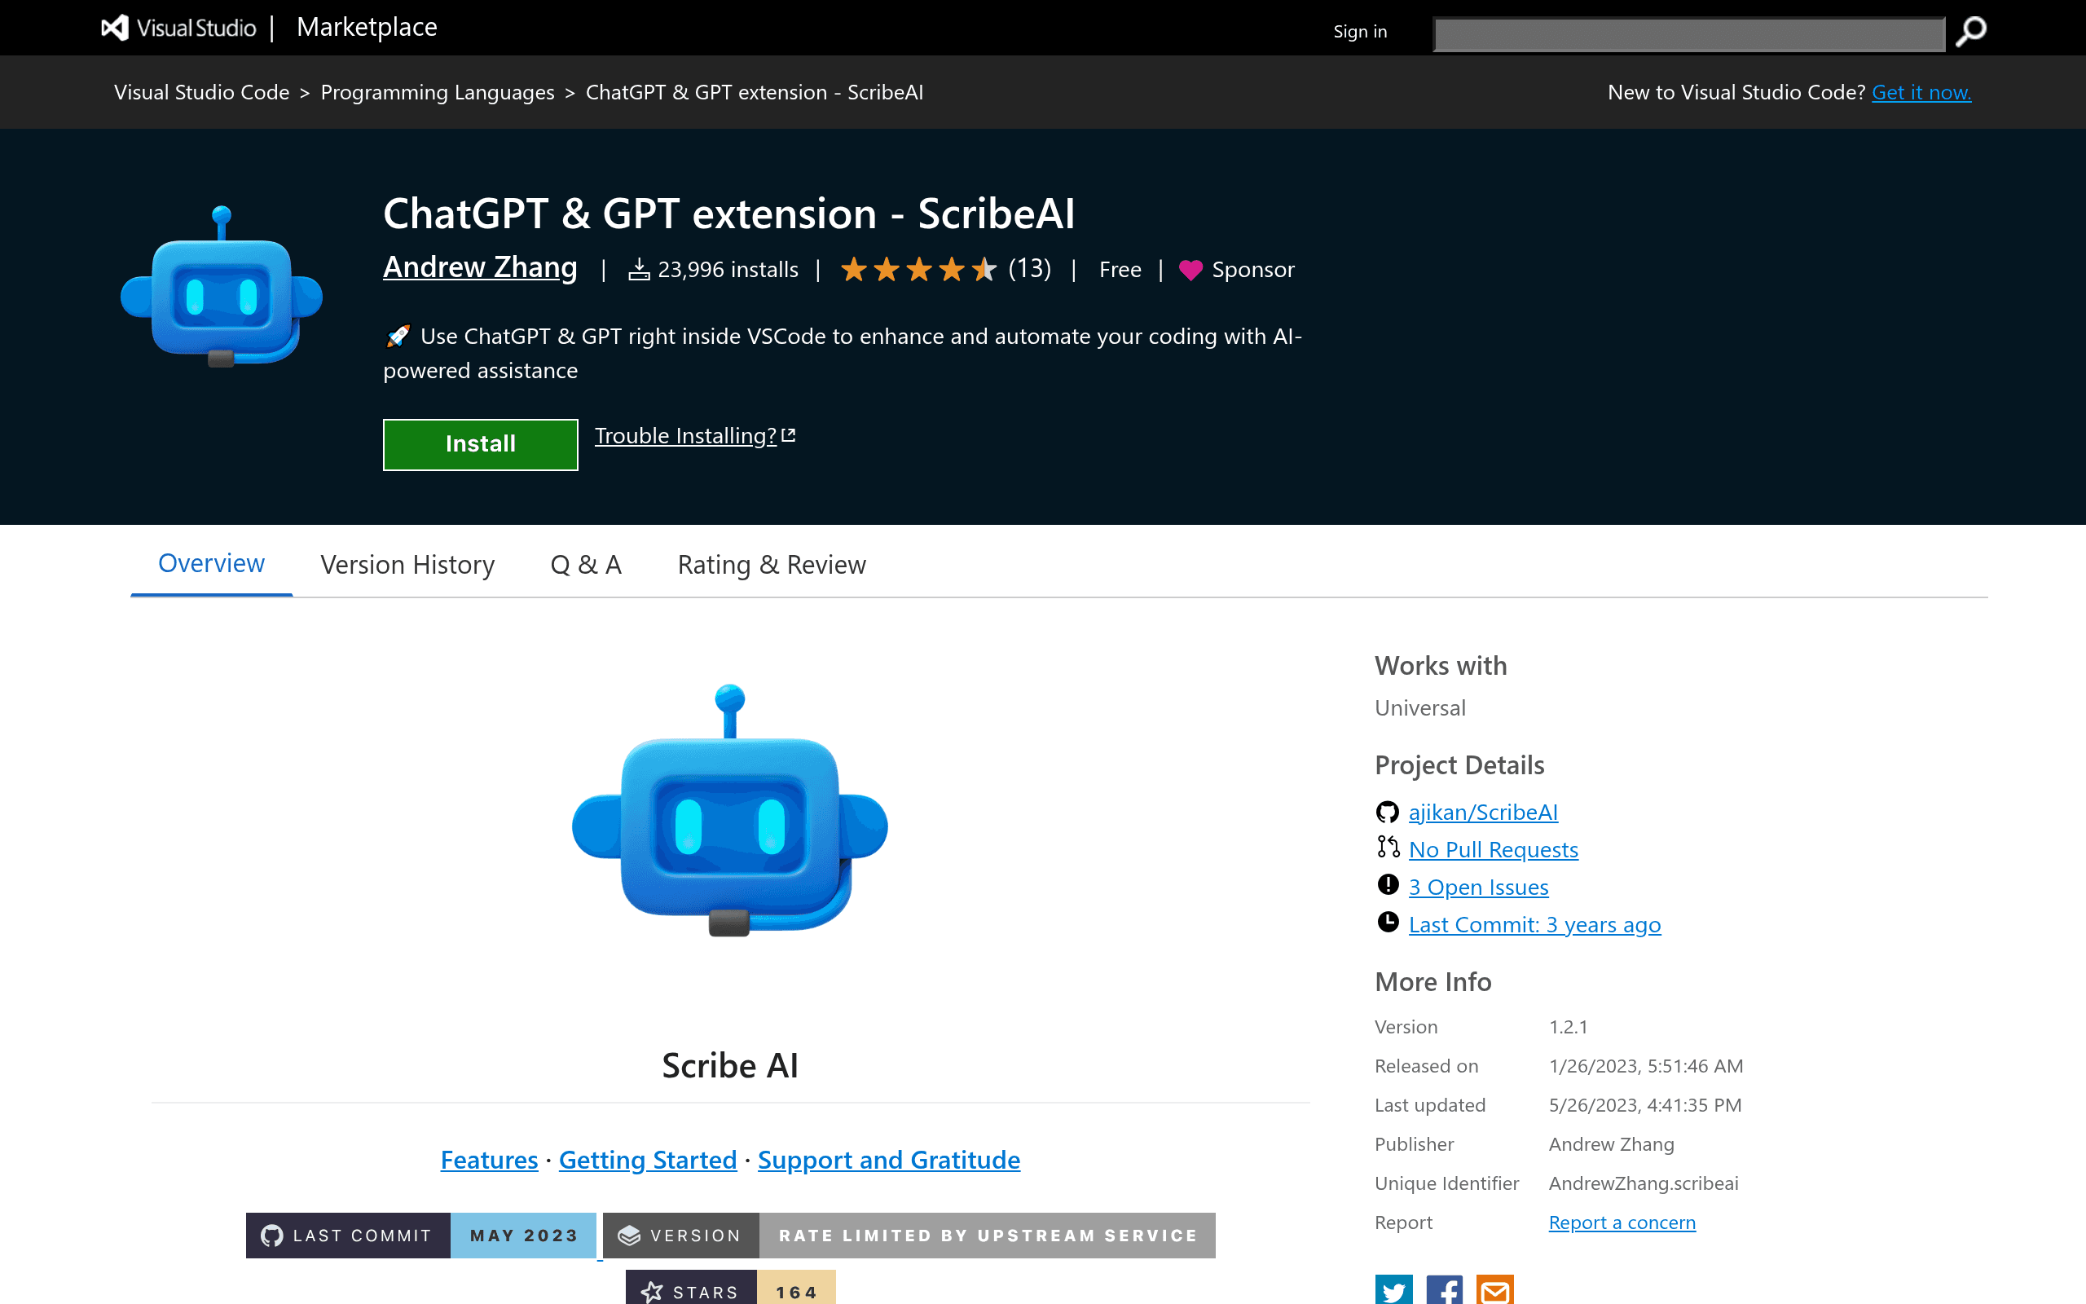Click the last commit clock icon
The width and height of the screenshot is (2086, 1304).
point(1388,922)
